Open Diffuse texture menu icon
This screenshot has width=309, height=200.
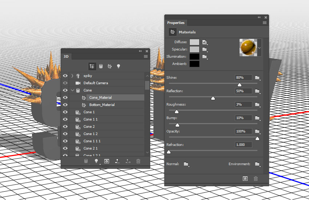205,42
